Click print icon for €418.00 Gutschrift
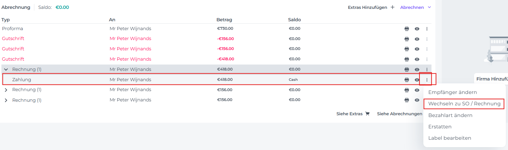The height and width of the screenshot is (150, 508). (x=407, y=59)
